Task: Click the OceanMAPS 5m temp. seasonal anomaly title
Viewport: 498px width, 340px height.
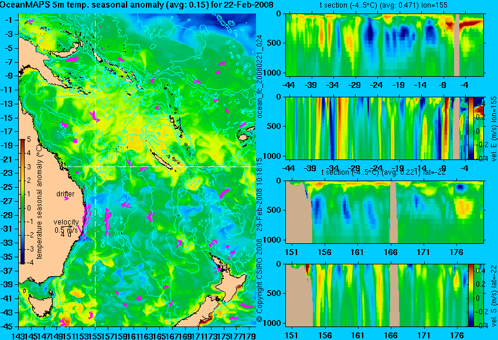Action: pyautogui.click(x=137, y=5)
